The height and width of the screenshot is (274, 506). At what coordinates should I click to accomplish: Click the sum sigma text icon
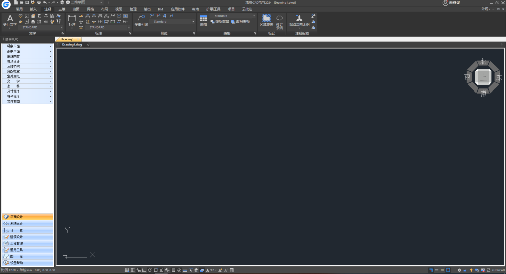coord(39,16)
